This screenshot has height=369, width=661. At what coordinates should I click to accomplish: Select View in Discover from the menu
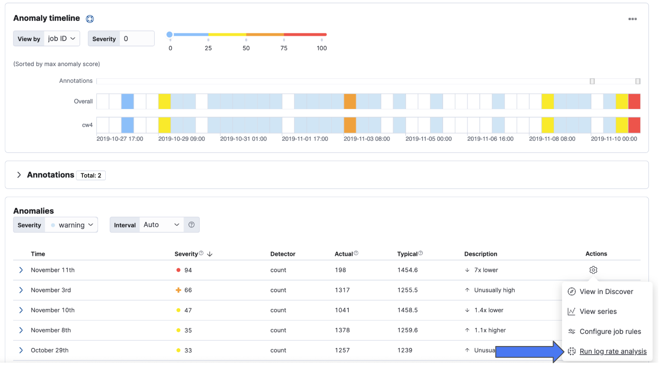click(606, 292)
